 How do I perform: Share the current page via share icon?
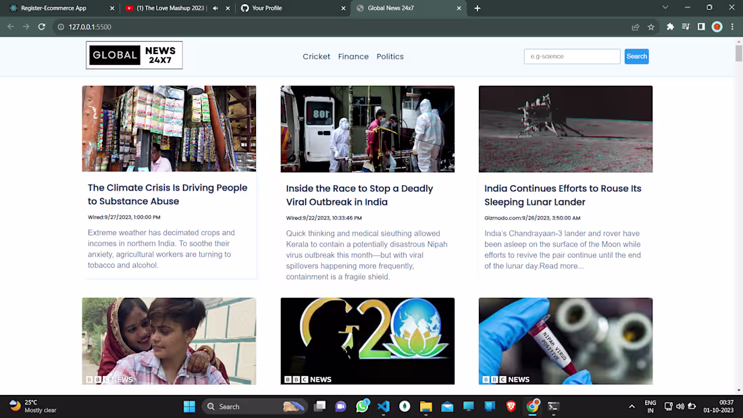[635, 27]
